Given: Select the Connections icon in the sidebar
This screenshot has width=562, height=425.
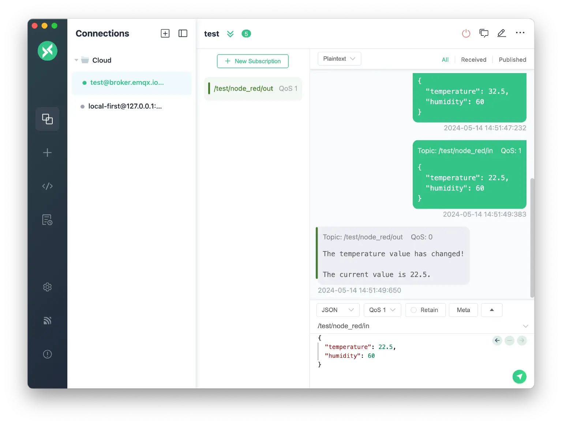Looking at the screenshot, I should click(47, 119).
